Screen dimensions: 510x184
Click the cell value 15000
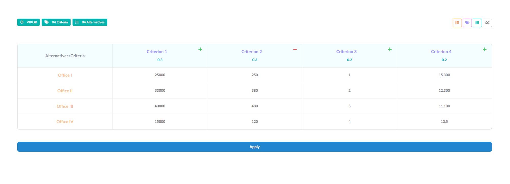pyautogui.click(x=160, y=122)
